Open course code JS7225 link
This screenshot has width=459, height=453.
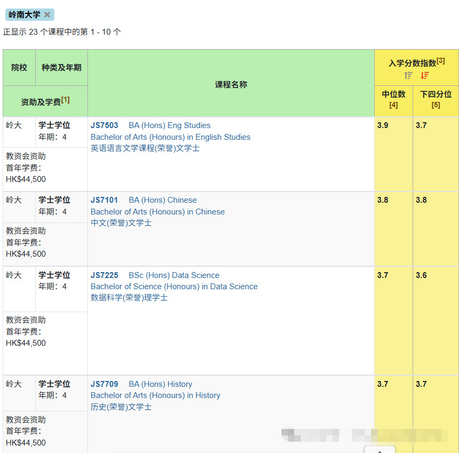(104, 275)
